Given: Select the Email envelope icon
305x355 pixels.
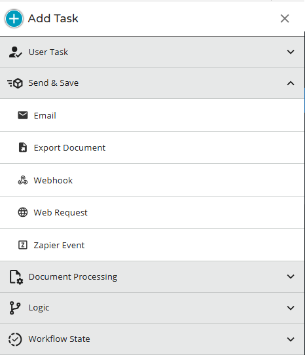Looking at the screenshot, I should 23,115.
